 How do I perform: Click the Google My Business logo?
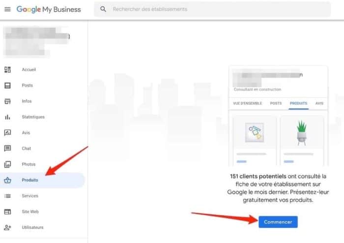click(x=49, y=9)
